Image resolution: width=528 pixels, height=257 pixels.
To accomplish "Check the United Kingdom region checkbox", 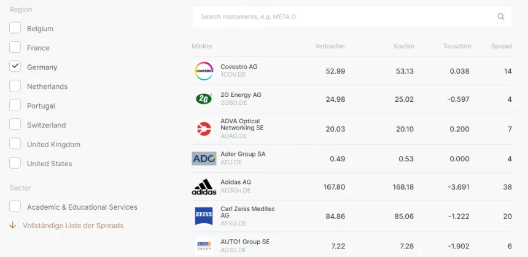I will point(15,144).
